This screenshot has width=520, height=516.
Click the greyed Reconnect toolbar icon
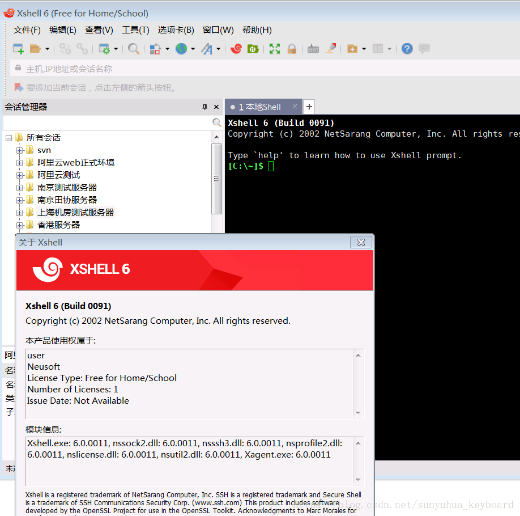click(82, 49)
